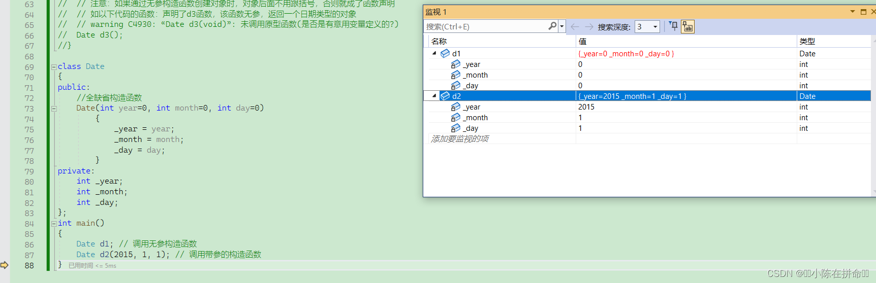Open the search depth combo box
The height and width of the screenshot is (283, 876).
pyautogui.click(x=647, y=26)
